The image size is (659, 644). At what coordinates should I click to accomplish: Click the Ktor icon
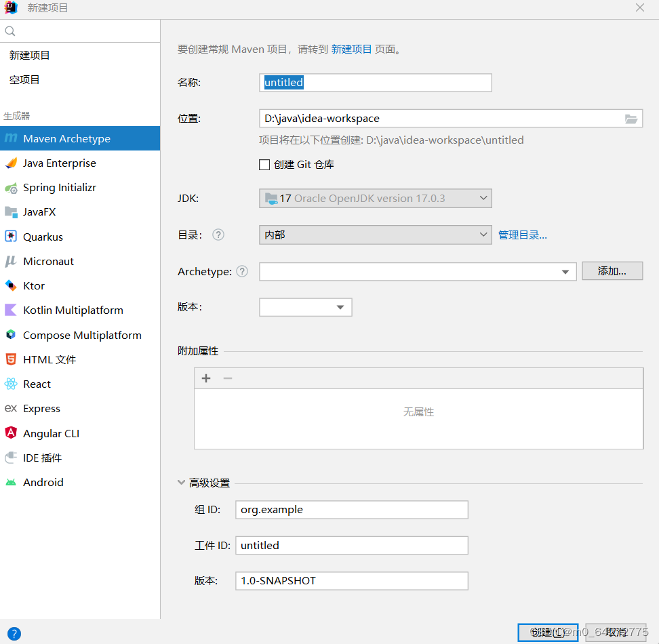11,285
